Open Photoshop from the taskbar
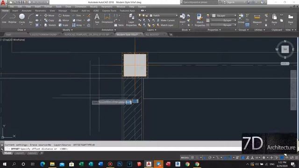Viewport: 299px width, 168px height. pos(120,164)
